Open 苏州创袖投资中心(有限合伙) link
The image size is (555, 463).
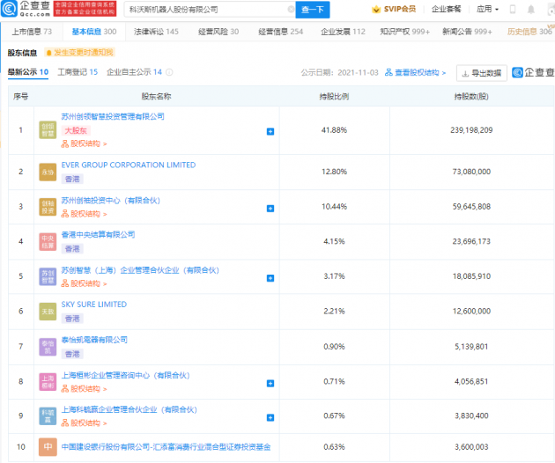coord(111,201)
